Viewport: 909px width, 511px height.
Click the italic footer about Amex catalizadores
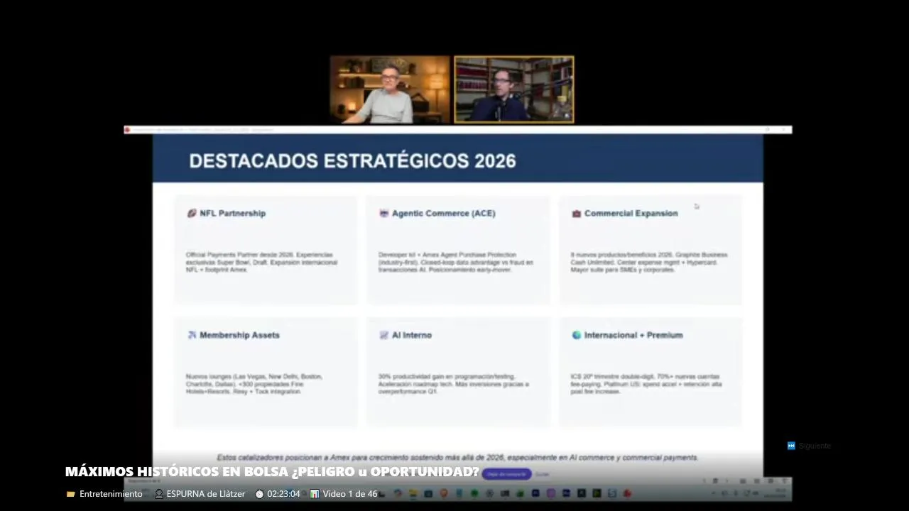[x=457, y=458]
